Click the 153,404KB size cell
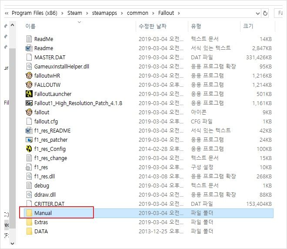This screenshot has width=287, height=249. [259, 204]
